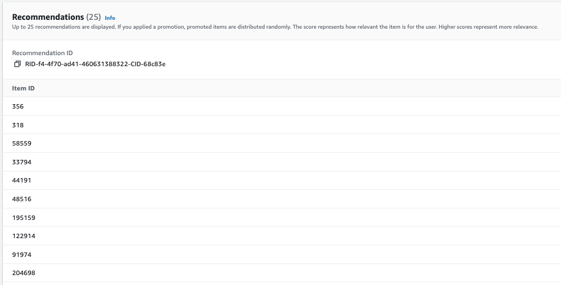This screenshot has width=561, height=285.
Task: Click the Item ID column header
Action: [24, 88]
